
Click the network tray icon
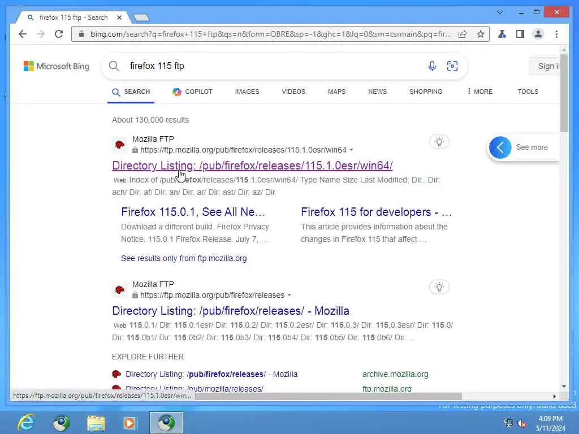[x=508, y=423]
